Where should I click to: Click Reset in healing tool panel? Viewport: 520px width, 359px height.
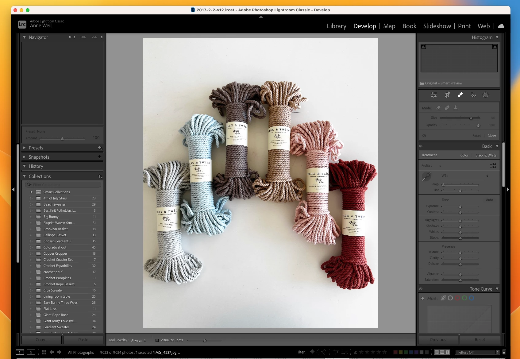pos(476,135)
